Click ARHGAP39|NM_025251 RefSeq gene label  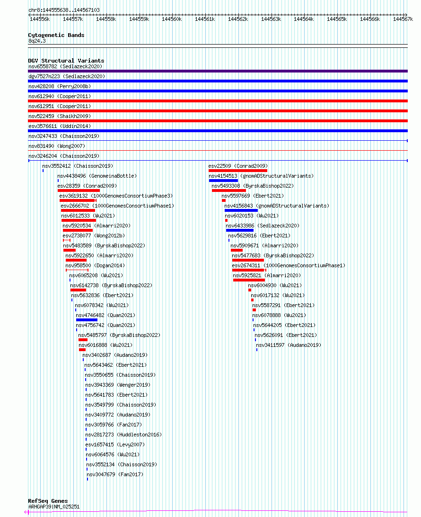point(54,507)
